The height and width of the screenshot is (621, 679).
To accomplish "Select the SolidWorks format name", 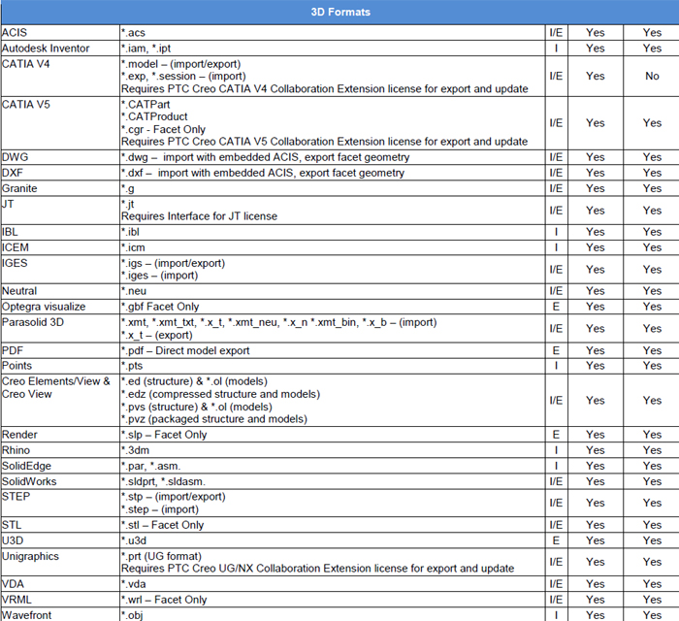I will tap(29, 481).
